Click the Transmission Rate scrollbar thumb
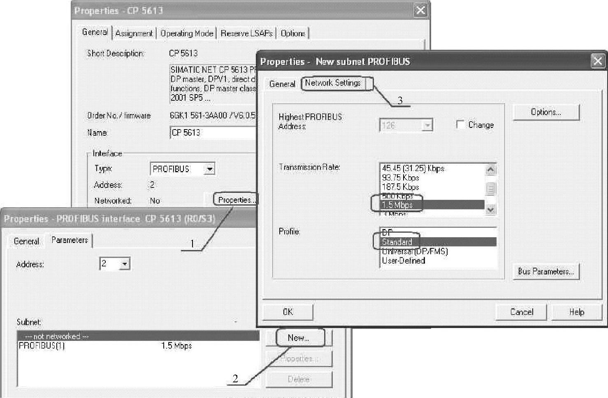 [491, 189]
